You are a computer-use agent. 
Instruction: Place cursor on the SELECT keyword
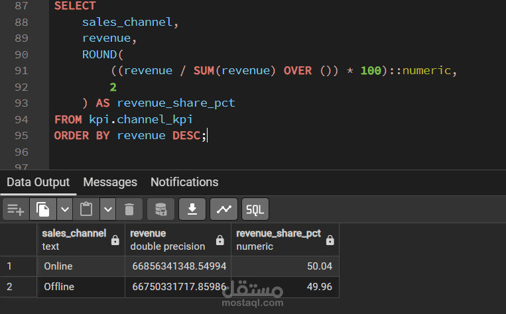75,6
